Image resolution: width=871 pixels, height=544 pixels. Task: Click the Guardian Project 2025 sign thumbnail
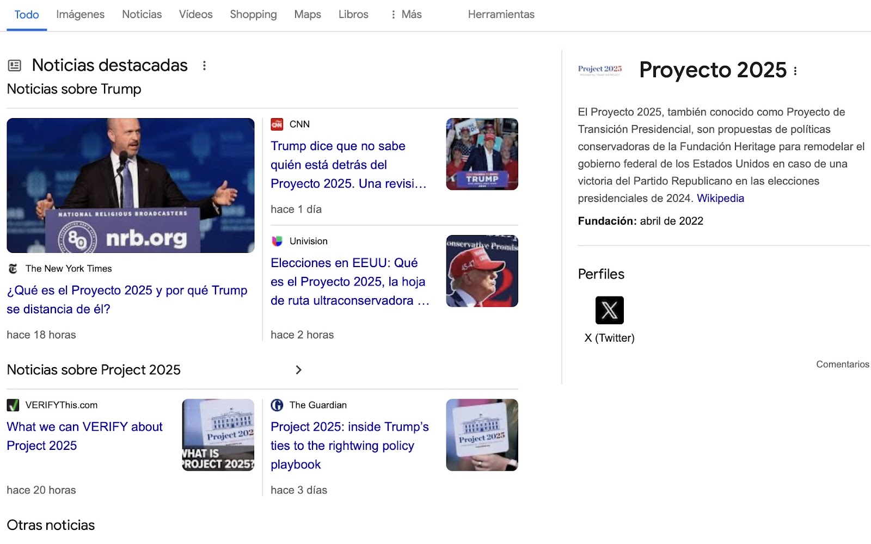482,435
